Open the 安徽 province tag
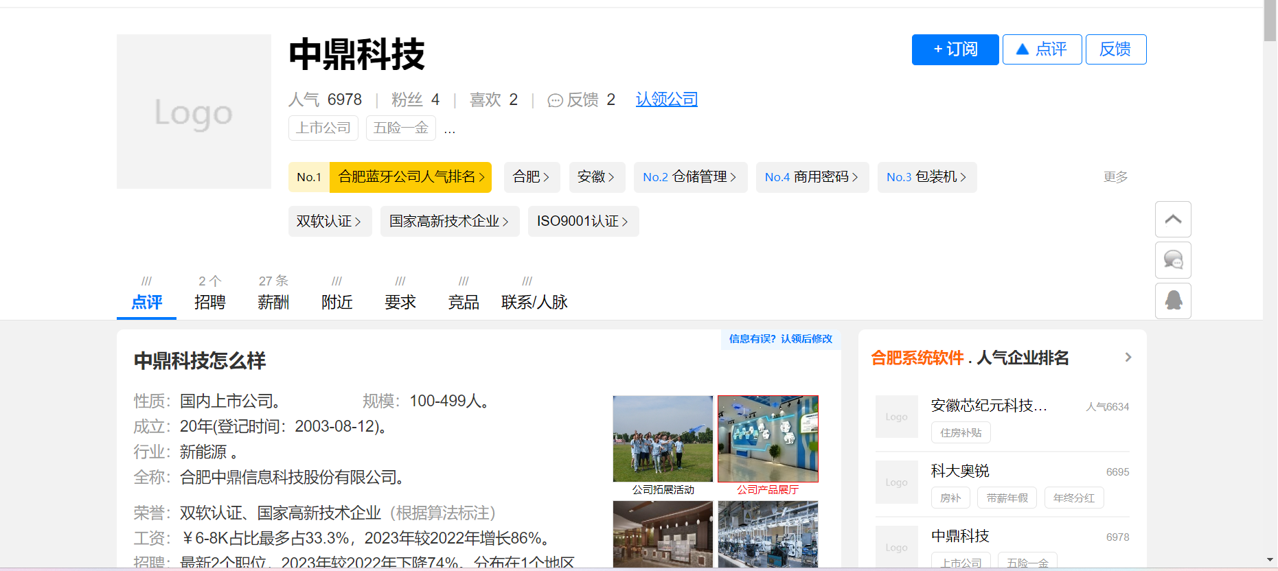1278x571 pixels. click(x=596, y=177)
